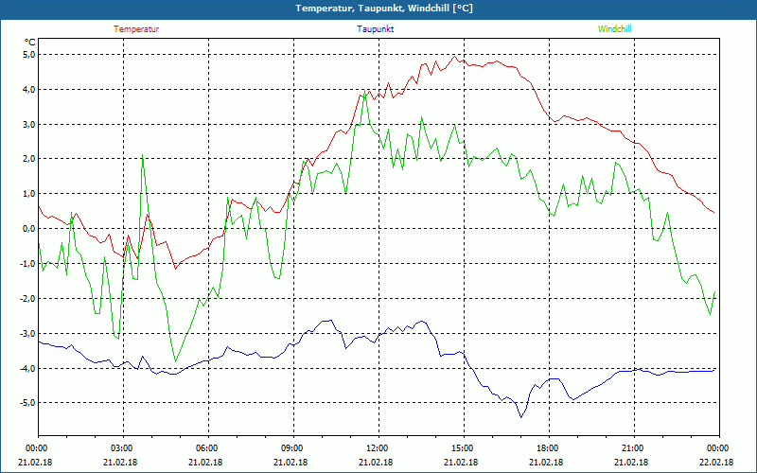This screenshot has height=473, width=757.
Task: Click the '-3,0' y-axis value
Action: pyautogui.click(x=28, y=333)
